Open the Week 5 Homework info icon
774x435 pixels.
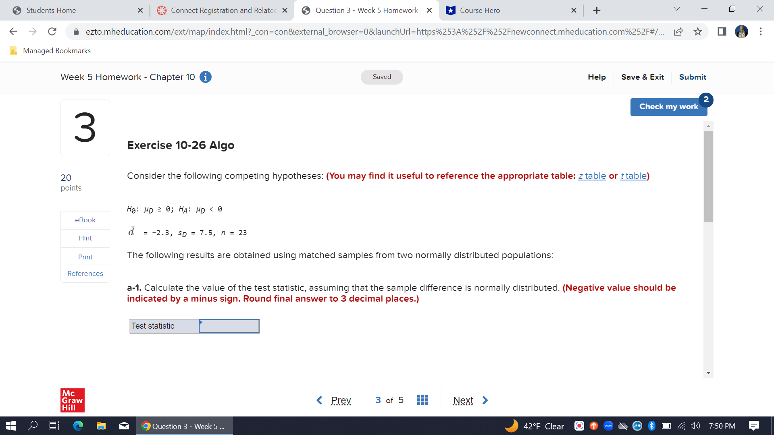point(205,77)
